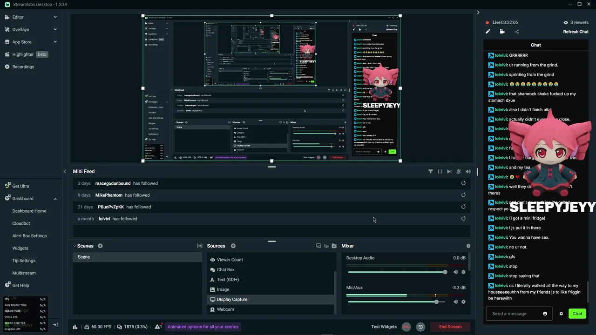Replay lolvivi follow alert
The height and width of the screenshot is (335, 596).
(x=463, y=219)
